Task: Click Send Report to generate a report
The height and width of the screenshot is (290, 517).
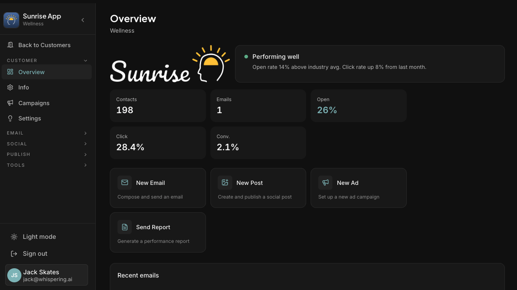Action: (158, 232)
